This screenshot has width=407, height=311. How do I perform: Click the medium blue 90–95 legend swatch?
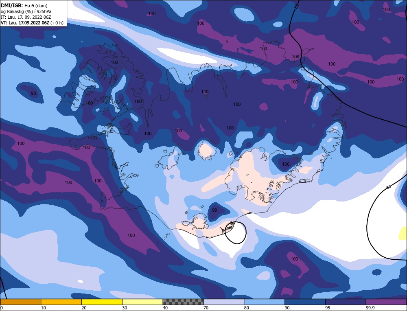tap(305, 302)
